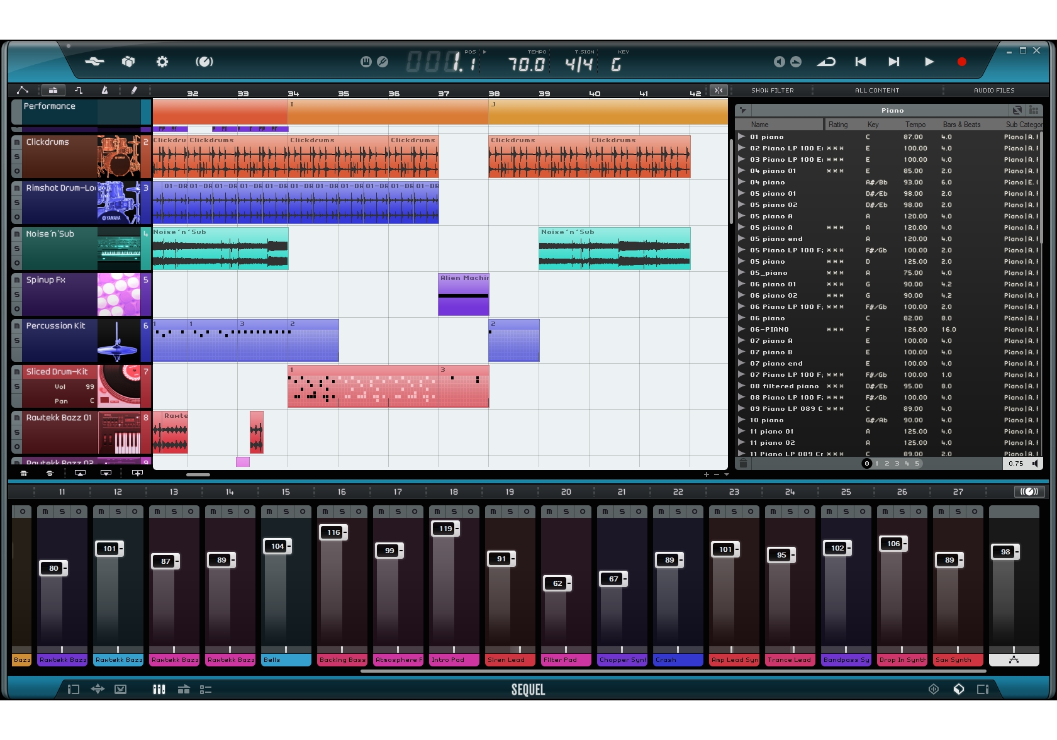Image resolution: width=1057 pixels, height=740 pixels.
Task: Click the virtual keyboard icon near position display
Action: point(366,61)
